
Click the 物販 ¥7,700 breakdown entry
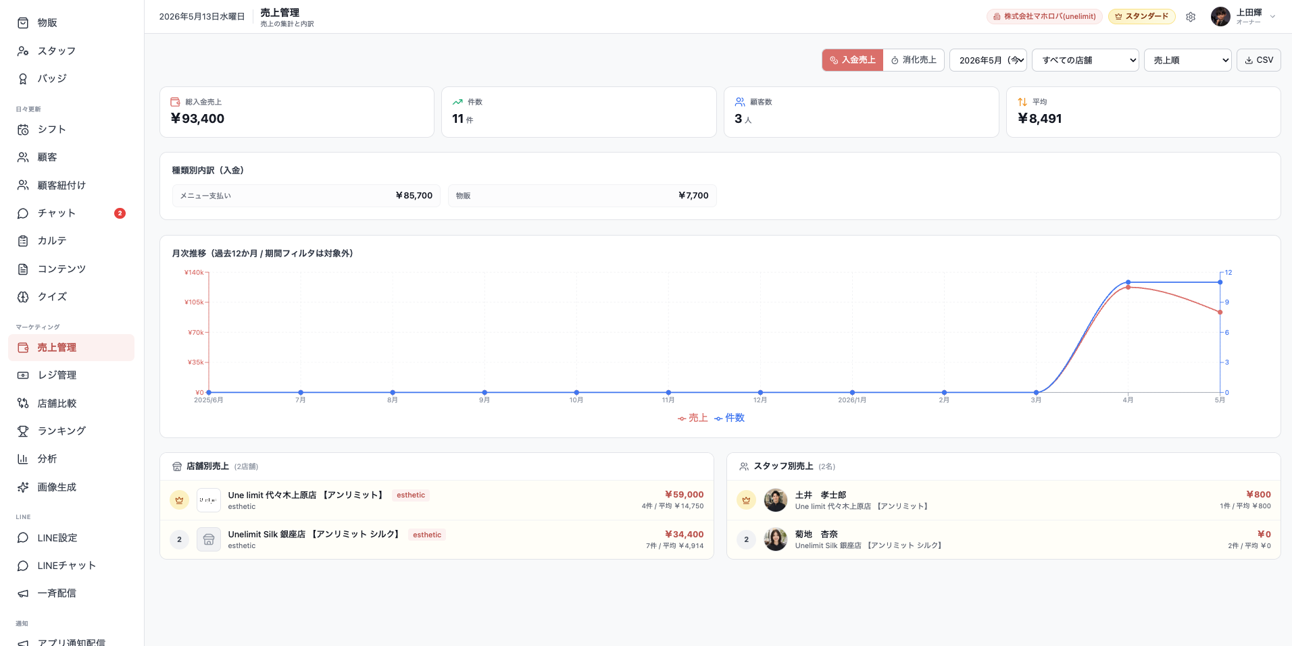582,196
